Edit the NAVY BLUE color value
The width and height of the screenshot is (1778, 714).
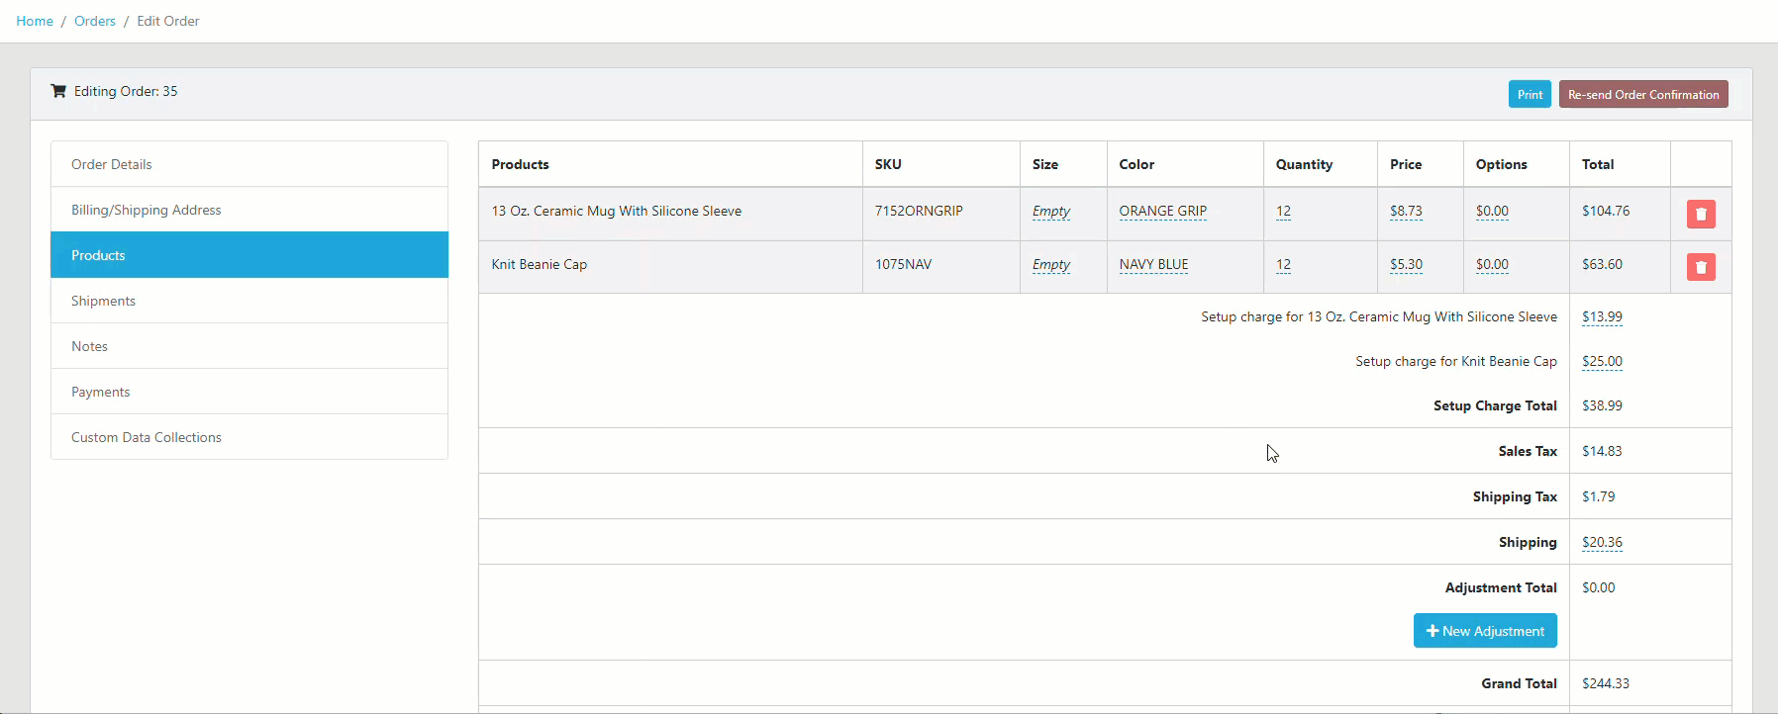coord(1153,264)
